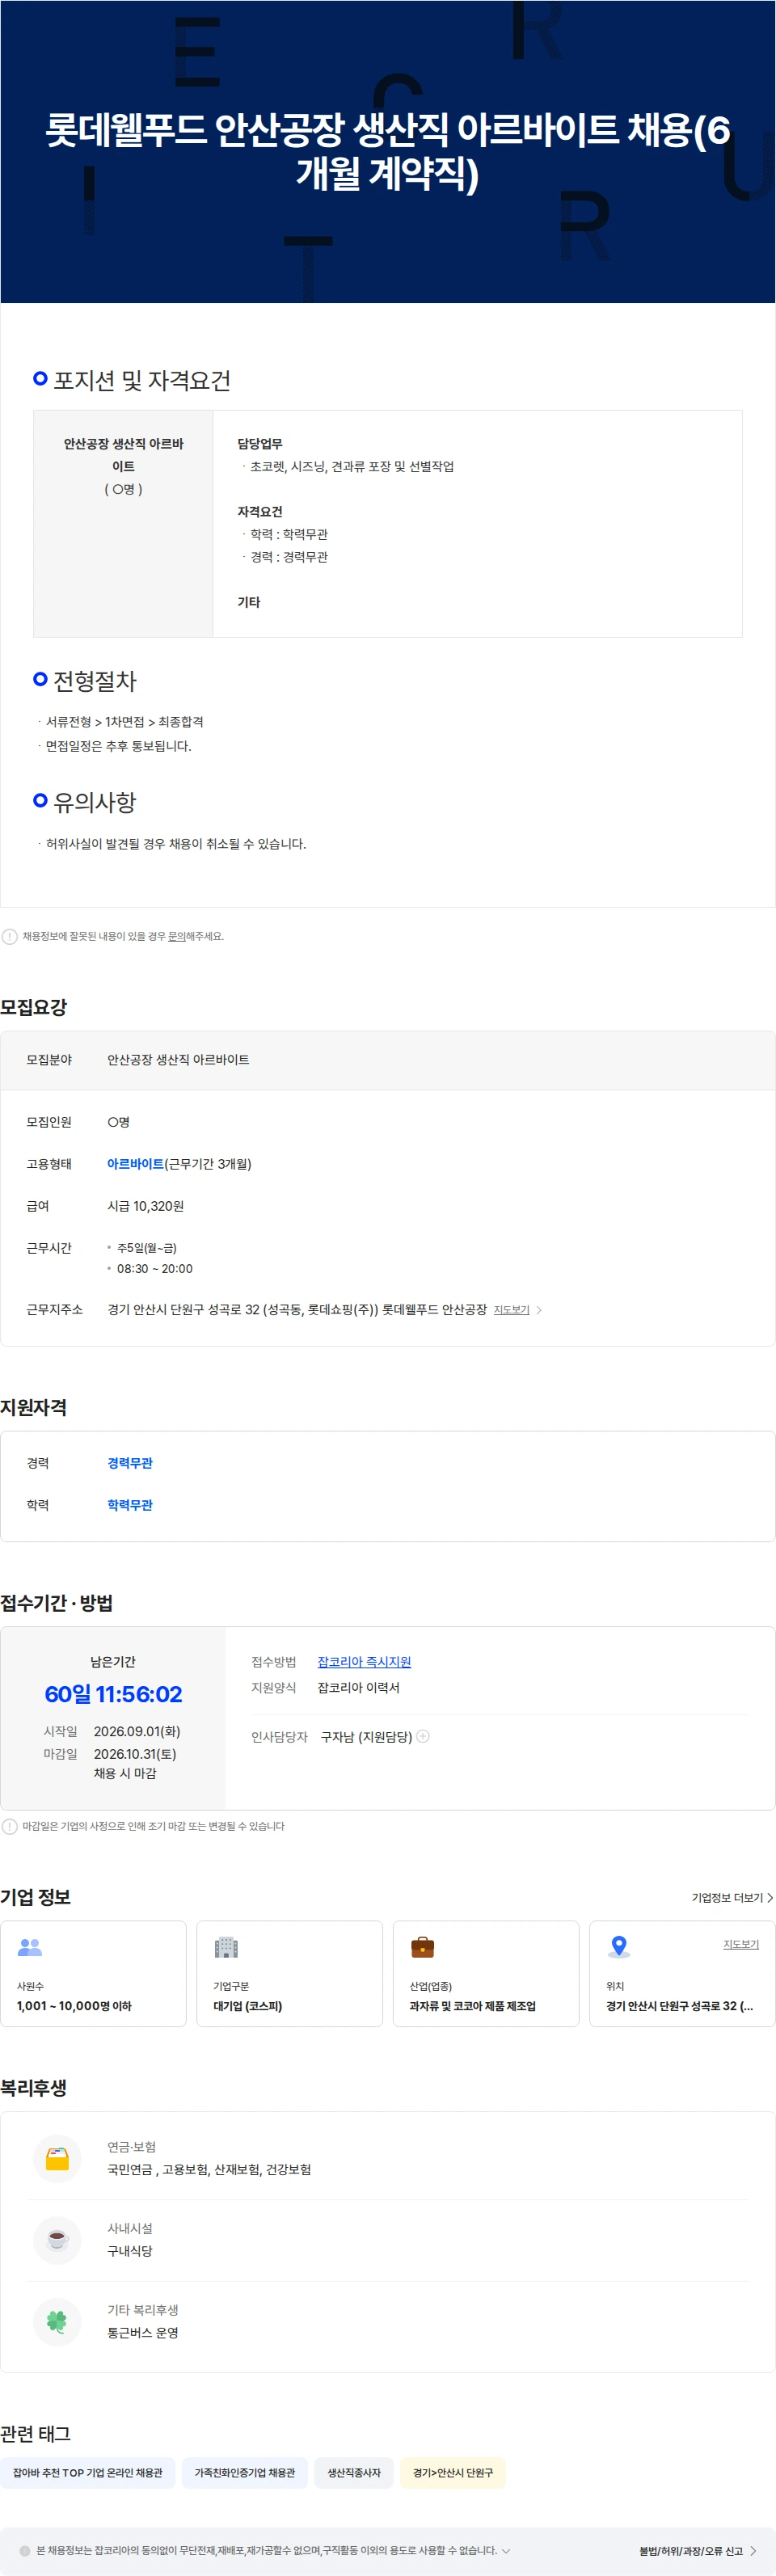Click the in-house facilities coffee cup icon
The width and height of the screenshot is (776, 2576).
click(x=57, y=2240)
